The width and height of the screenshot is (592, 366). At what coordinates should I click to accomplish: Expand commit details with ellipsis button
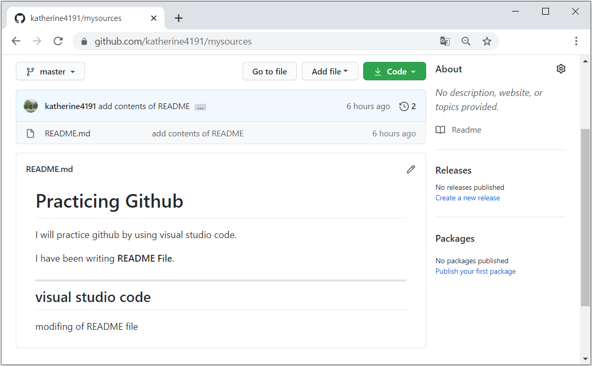pos(200,107)
